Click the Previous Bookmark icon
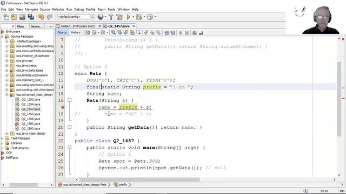Viewport: 346px width, 194px height. tap(146, 32)
